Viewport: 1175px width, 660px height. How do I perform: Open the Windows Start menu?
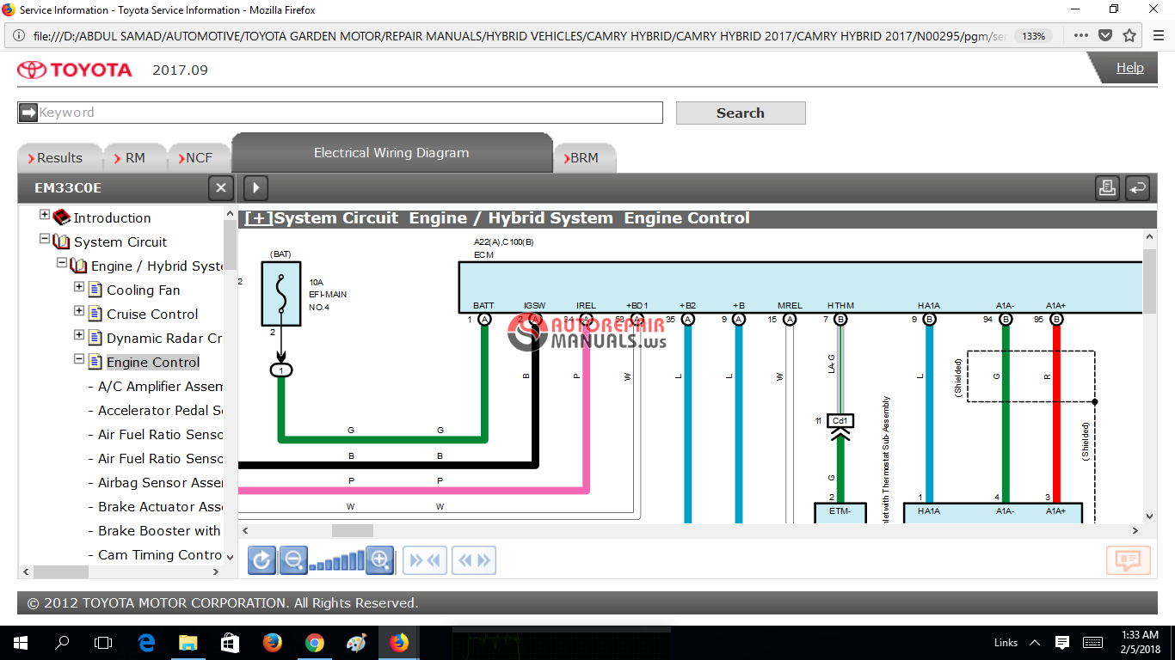click(20, 643)
